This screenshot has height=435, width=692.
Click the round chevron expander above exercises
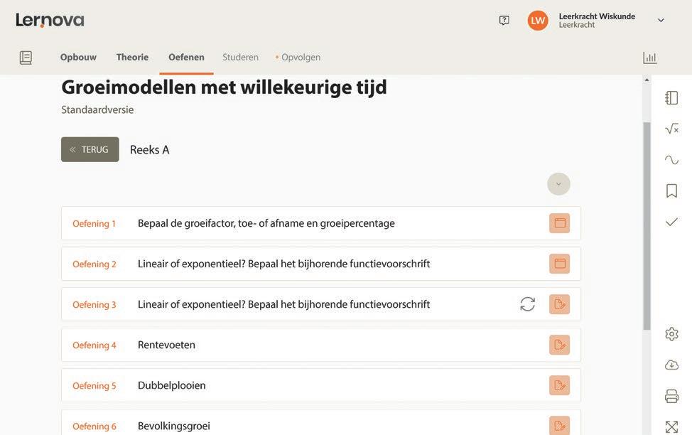pyautogui.click(x=558, y=184)
